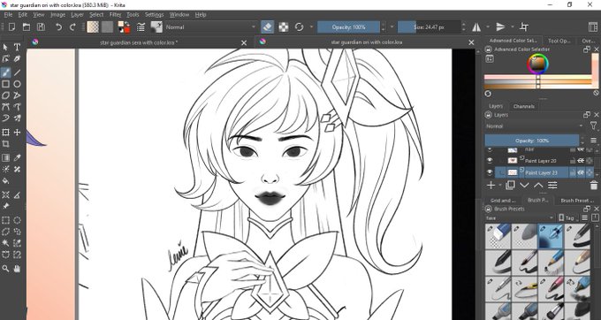
Task: Toggle Preserve Alpha in the toolbar
Action: tap(283, 27)
